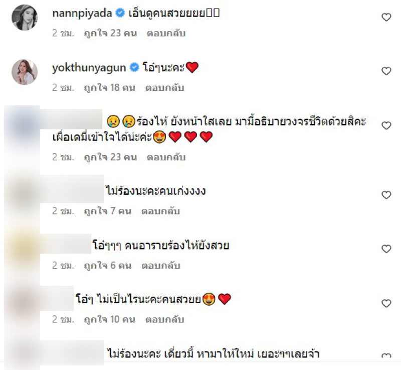View the 23 likes on nannpiyada's comment
Viewport: 401px width, 370px height.
[x=110, y=33]
